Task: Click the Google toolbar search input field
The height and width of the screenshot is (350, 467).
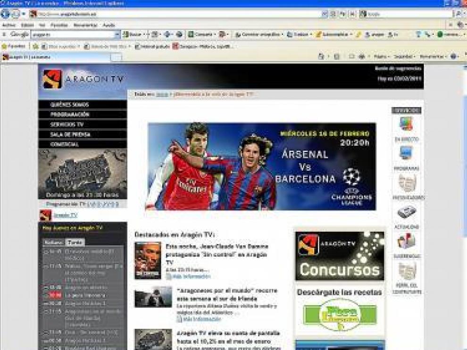Action: click(73, 34)
